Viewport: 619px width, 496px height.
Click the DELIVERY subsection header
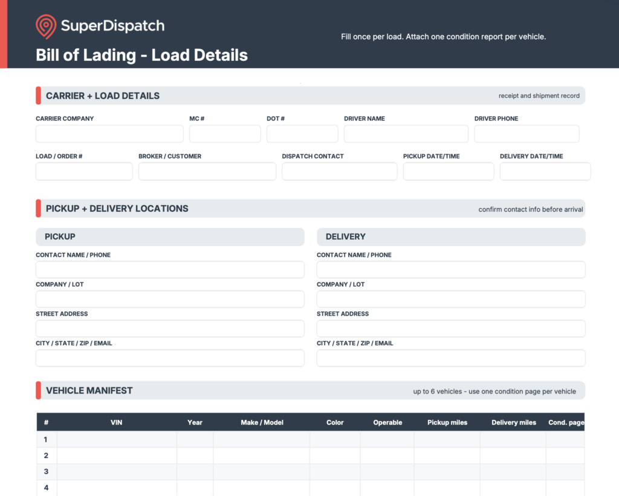click(x=451, y=237)
